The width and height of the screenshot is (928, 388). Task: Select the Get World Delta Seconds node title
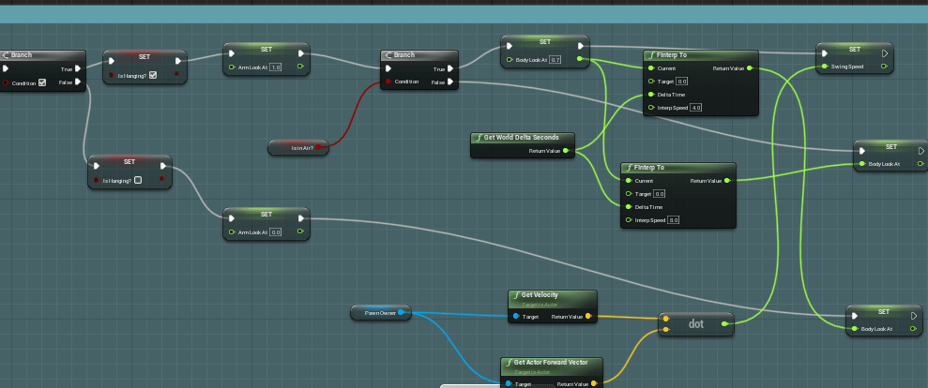(521, 138)
